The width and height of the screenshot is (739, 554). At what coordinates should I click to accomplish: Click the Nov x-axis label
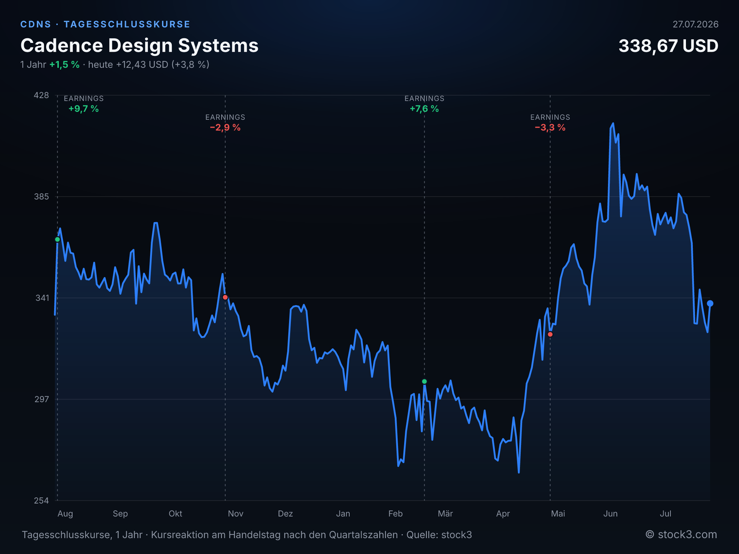tap(236, 514)
